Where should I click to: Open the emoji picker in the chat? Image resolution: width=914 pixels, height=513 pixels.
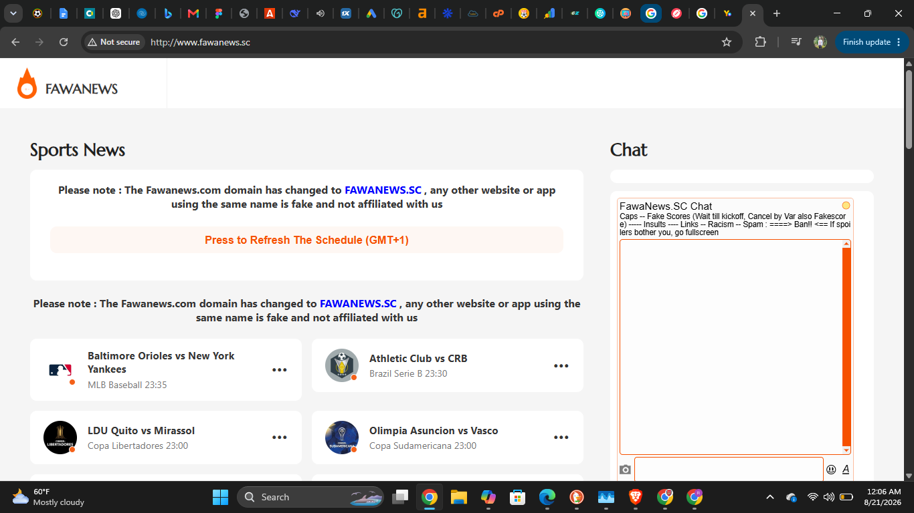click(831, 470)
